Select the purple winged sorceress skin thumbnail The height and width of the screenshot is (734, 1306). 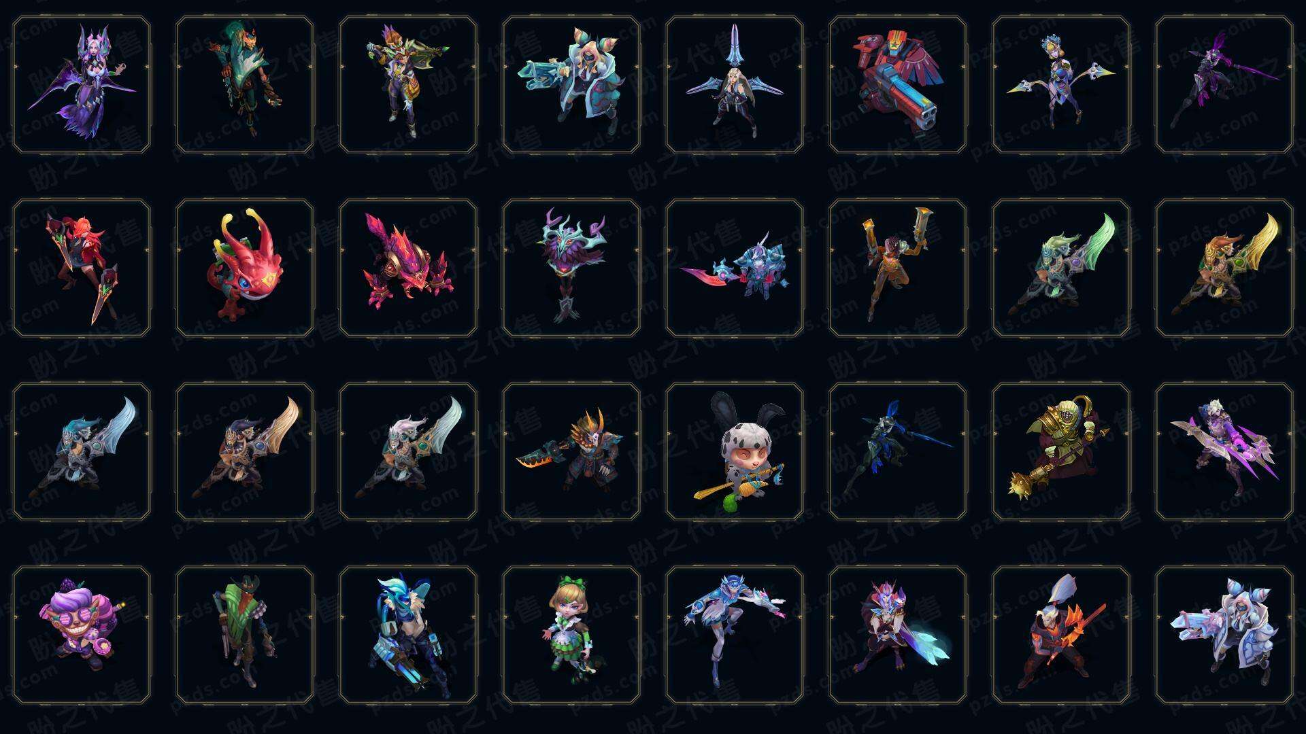click(82, 85)
